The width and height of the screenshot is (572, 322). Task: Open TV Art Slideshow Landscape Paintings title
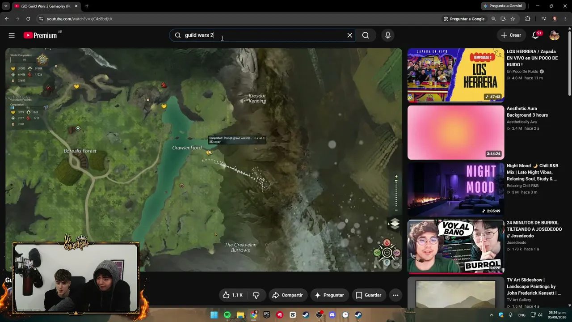point(534,286)
